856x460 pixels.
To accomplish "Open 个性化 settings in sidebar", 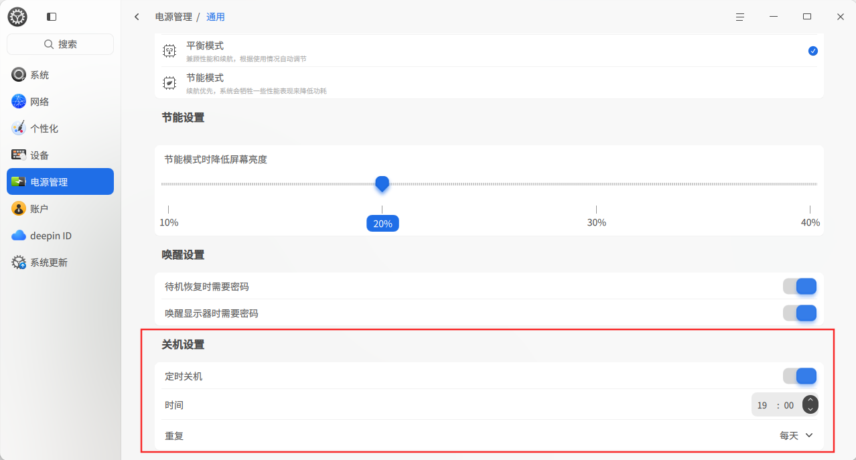I will [60, 129].
